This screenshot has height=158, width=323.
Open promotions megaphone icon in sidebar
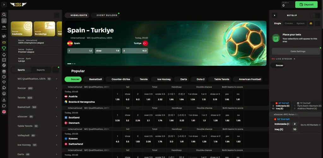4,36
